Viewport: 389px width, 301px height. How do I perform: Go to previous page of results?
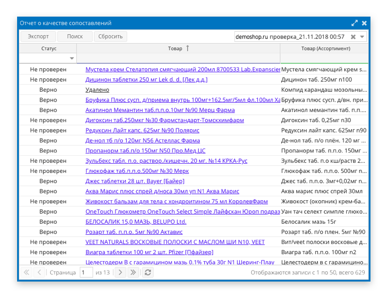point(39,273)
